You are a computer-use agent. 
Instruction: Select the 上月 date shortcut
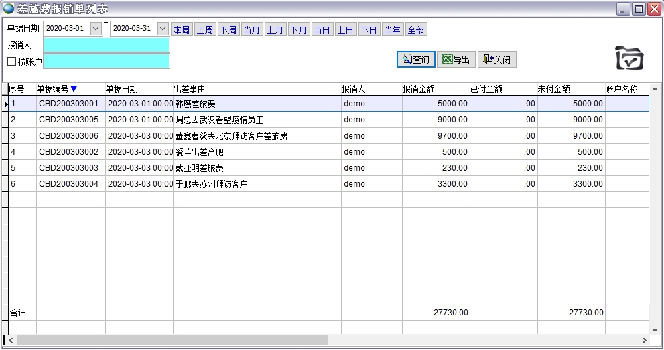(x=275, y=30)
